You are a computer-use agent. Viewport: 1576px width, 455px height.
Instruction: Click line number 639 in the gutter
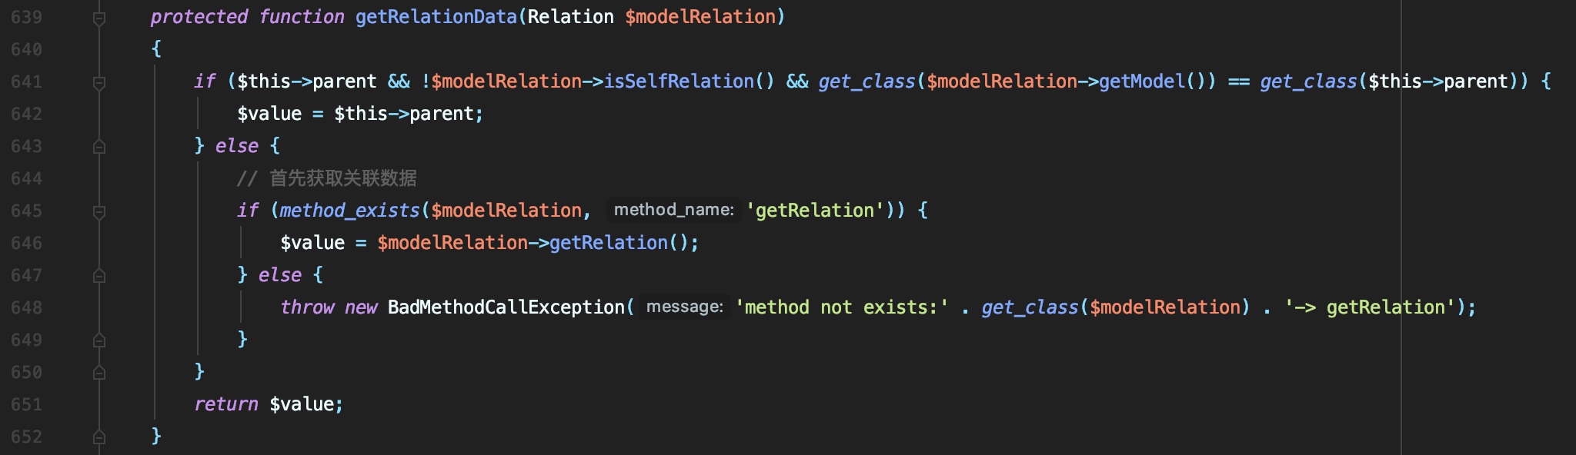[27, 17]
